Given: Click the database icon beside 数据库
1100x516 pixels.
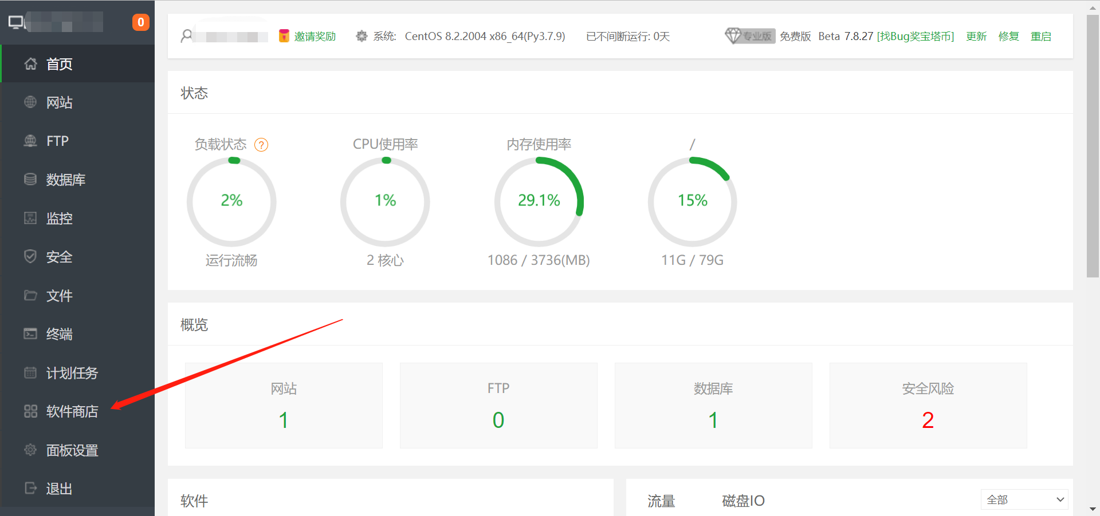Looking at the screenshot, I should [x=30, y=180].
